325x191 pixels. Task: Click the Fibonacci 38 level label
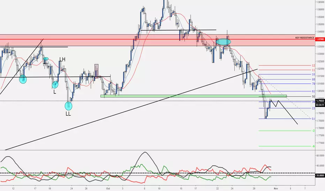[x=313, y=102]
